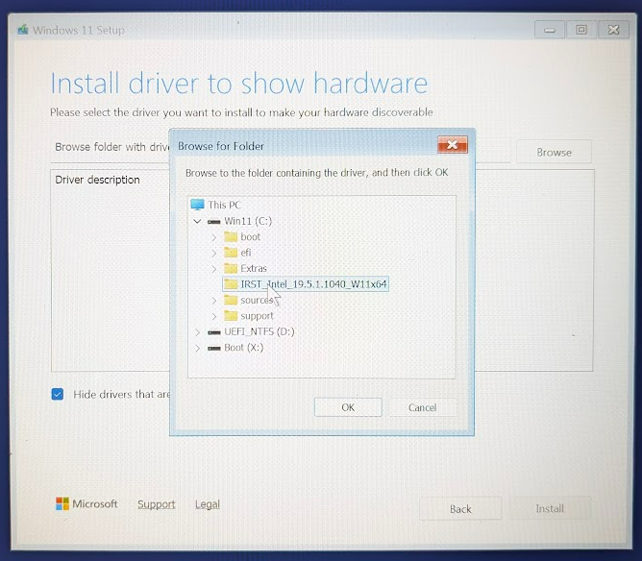Click the support folder icon

[x=231, y=315]
